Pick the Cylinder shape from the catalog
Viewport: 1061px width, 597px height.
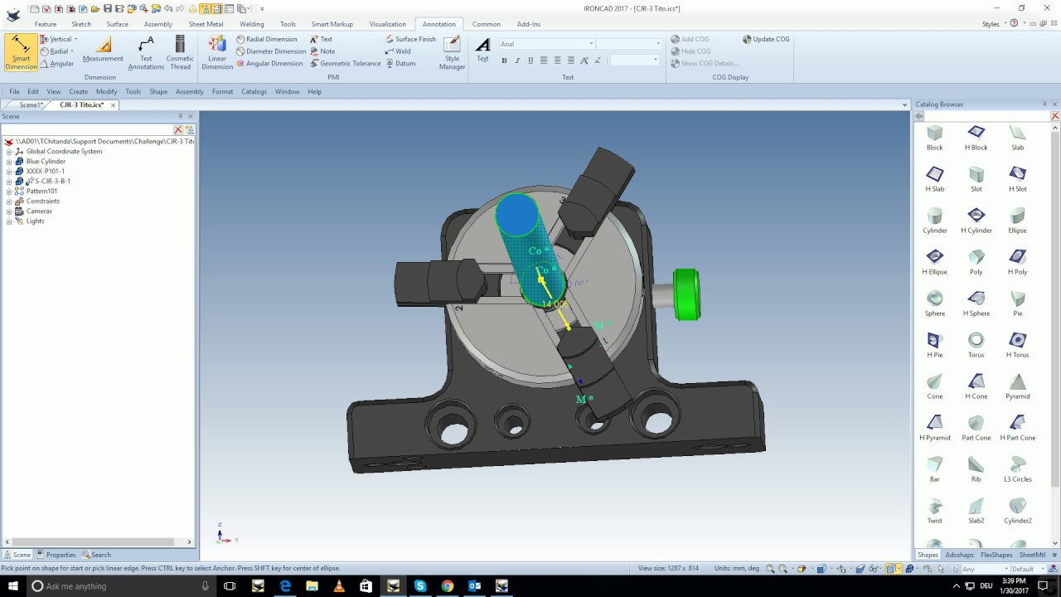935,221
